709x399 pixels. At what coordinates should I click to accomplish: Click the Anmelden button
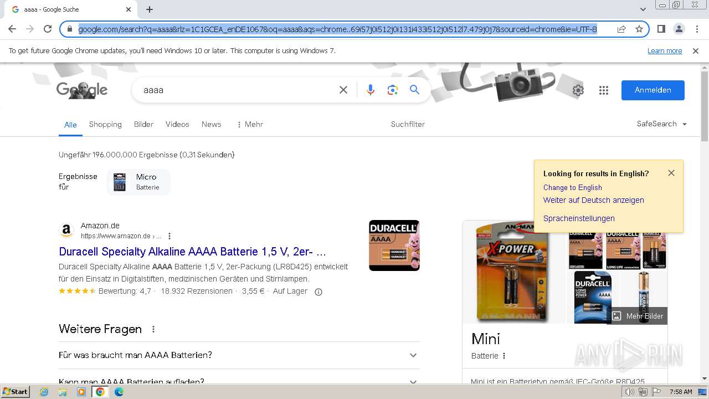click(x=653, y=90)
